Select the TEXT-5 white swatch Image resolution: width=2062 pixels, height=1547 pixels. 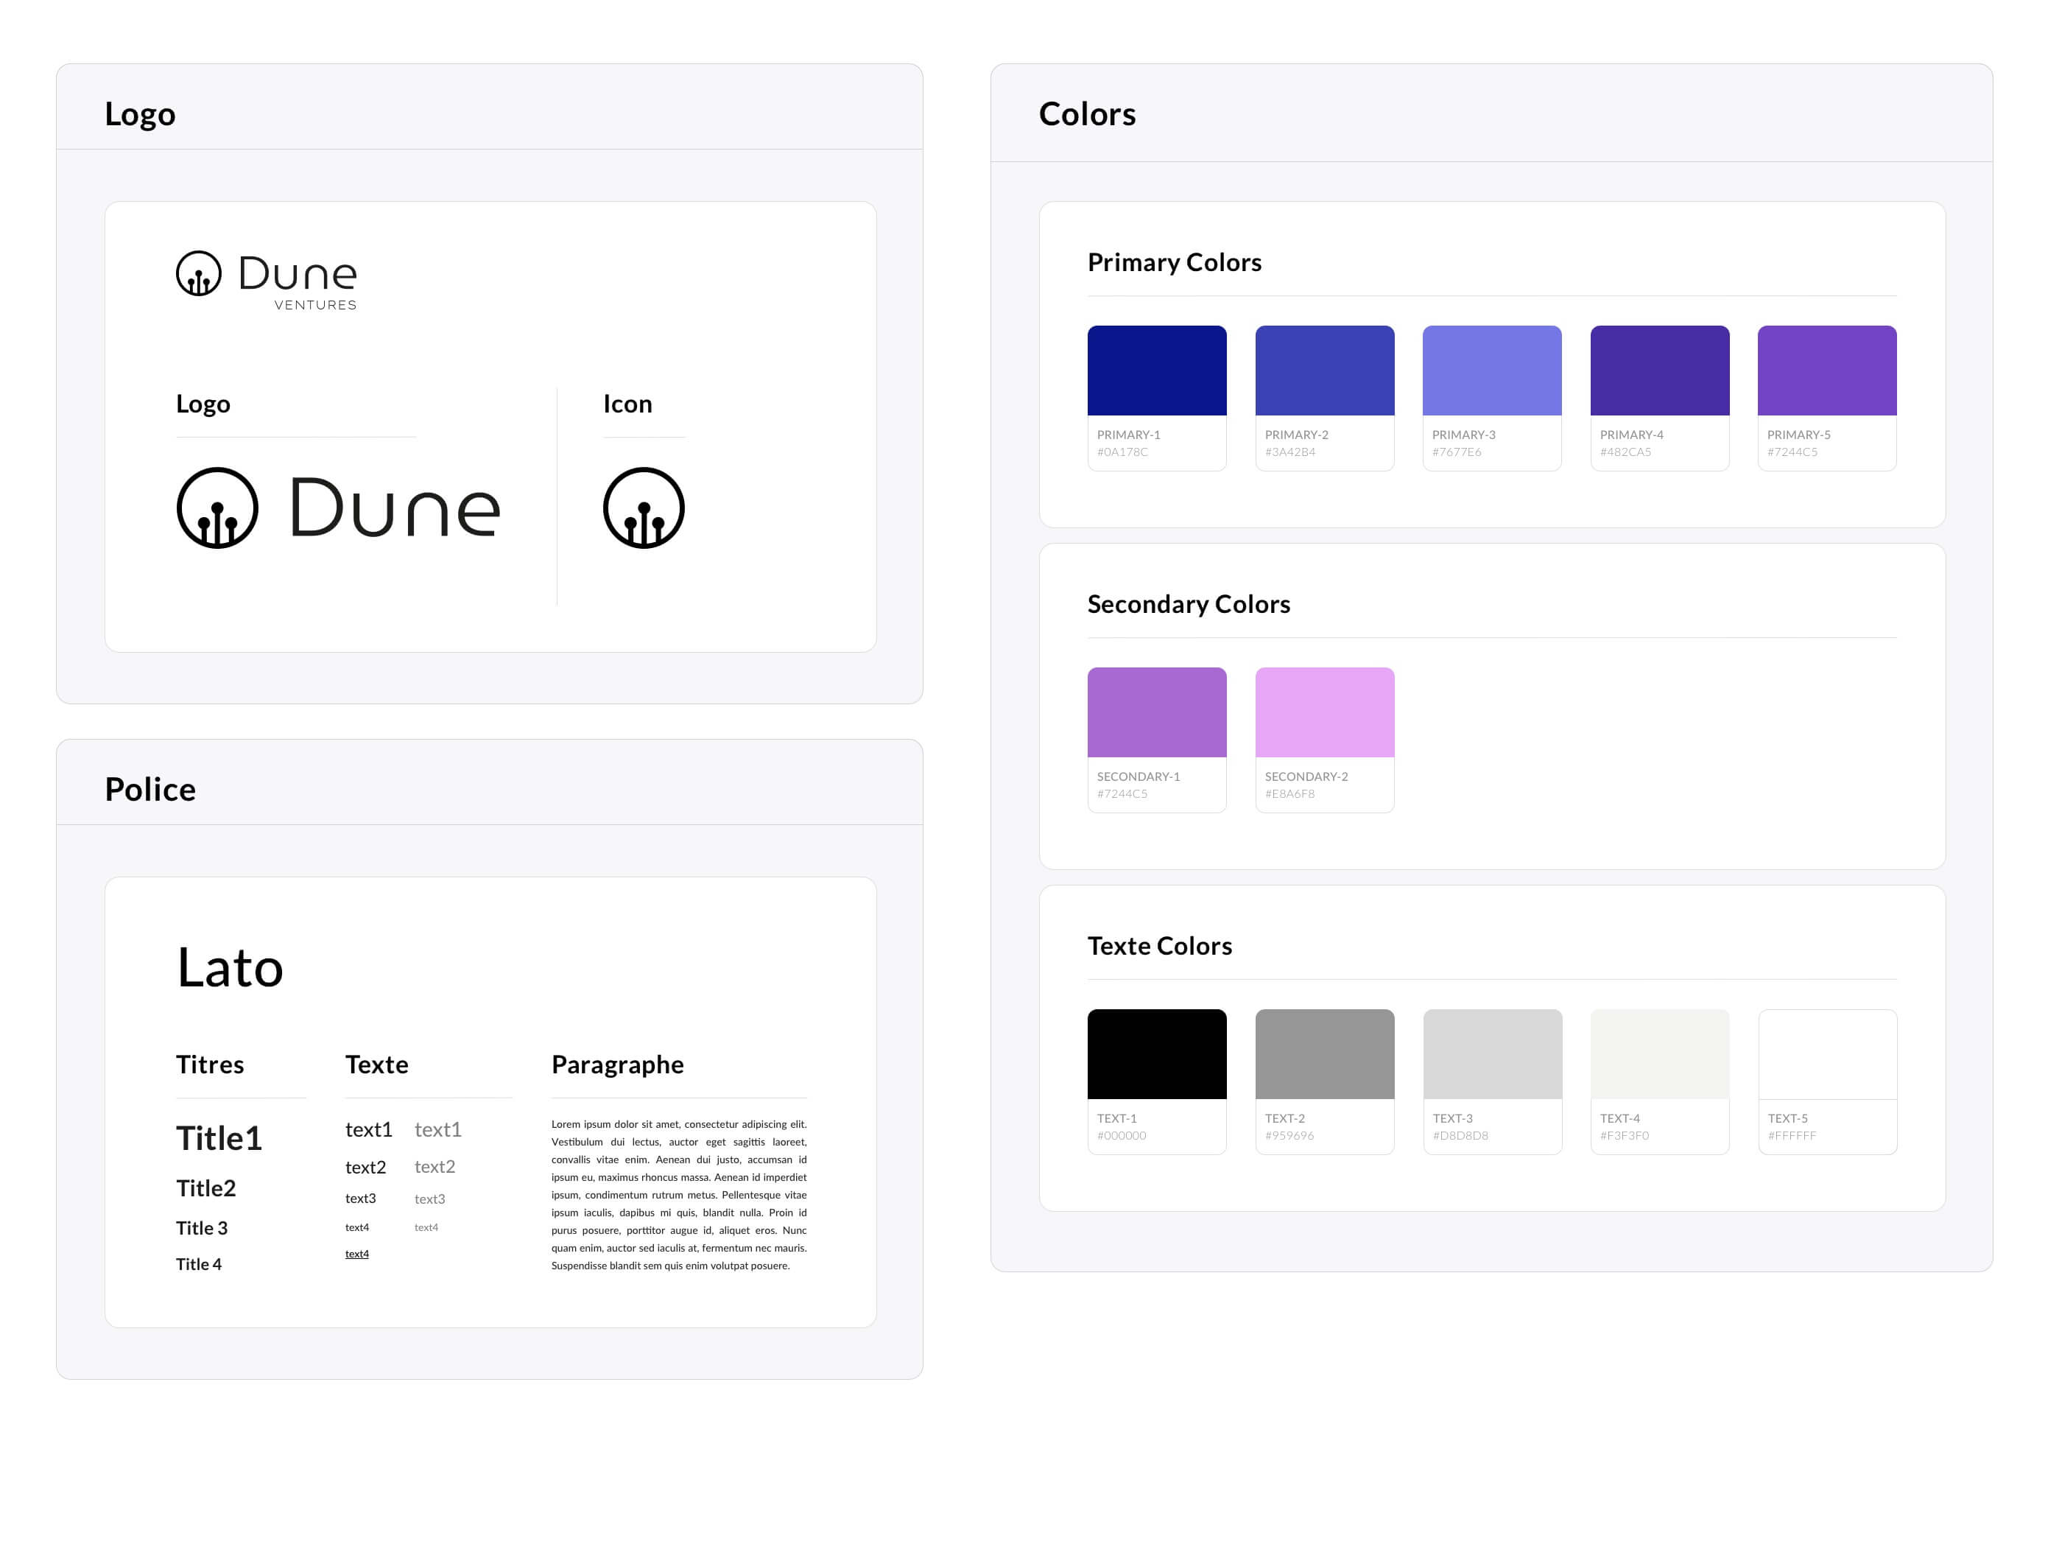[1826, 1053]
